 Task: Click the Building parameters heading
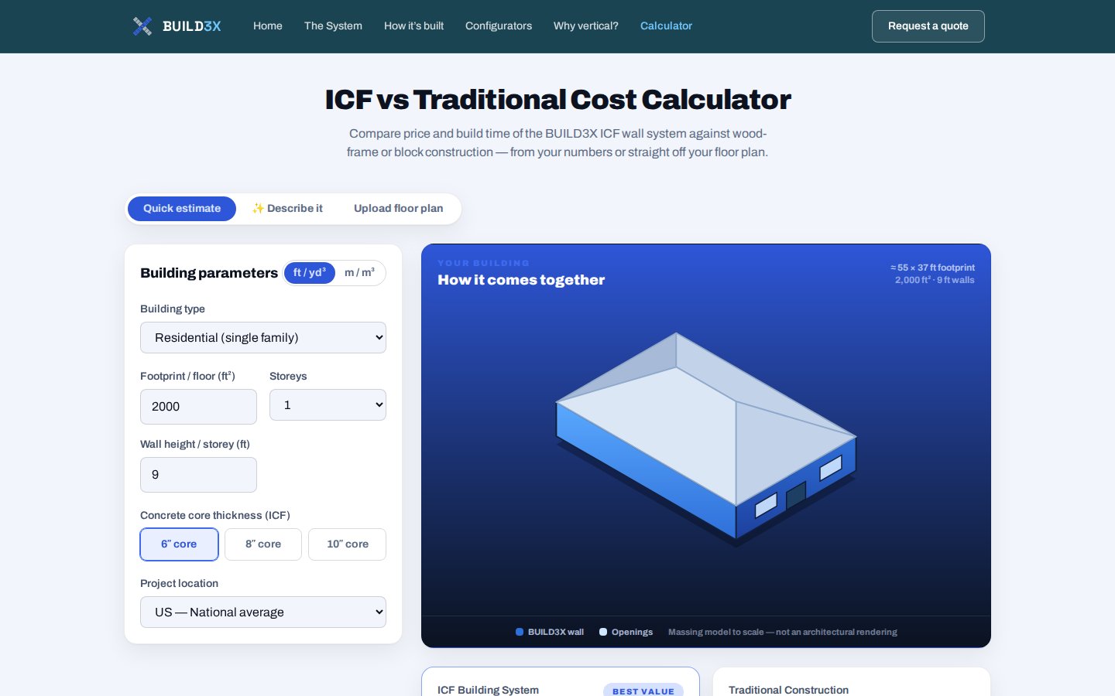[x=209, y=273]
